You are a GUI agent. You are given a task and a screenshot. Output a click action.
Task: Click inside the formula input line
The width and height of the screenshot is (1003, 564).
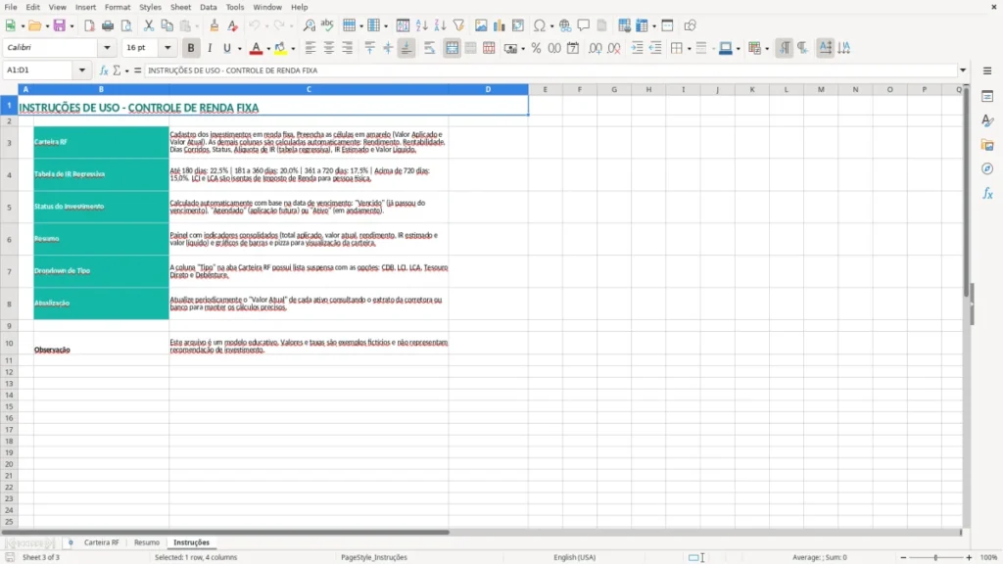[550, 70]
